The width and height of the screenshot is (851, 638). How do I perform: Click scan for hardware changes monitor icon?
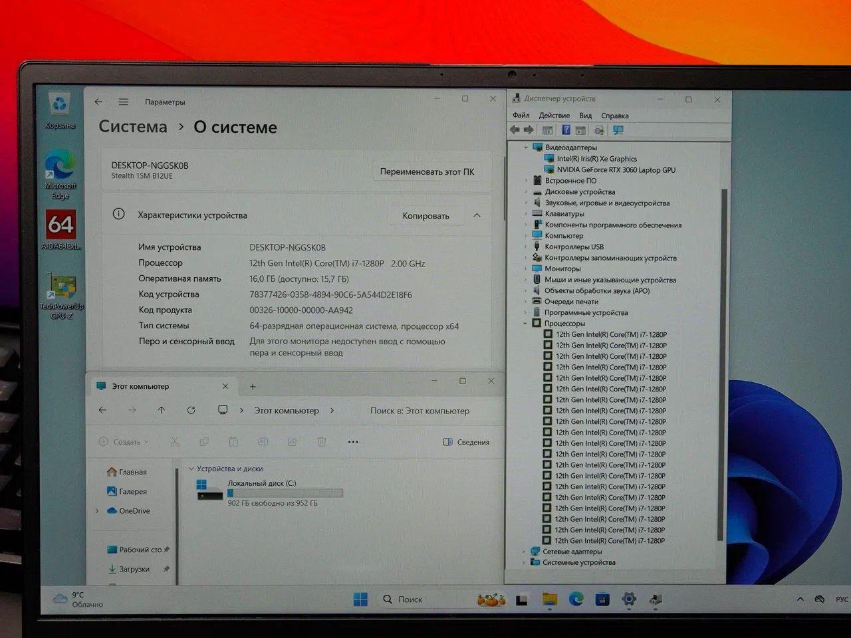pos(618,130)
